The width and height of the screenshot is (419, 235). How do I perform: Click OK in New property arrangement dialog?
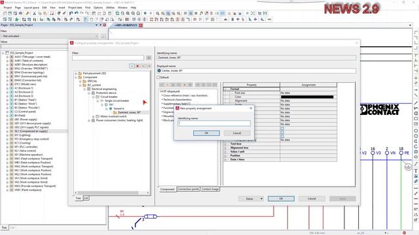click(206, 133)
